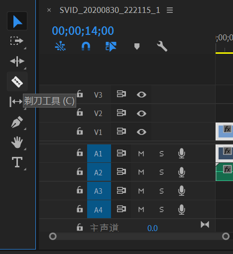Toggle sync lock on A2

121,172
